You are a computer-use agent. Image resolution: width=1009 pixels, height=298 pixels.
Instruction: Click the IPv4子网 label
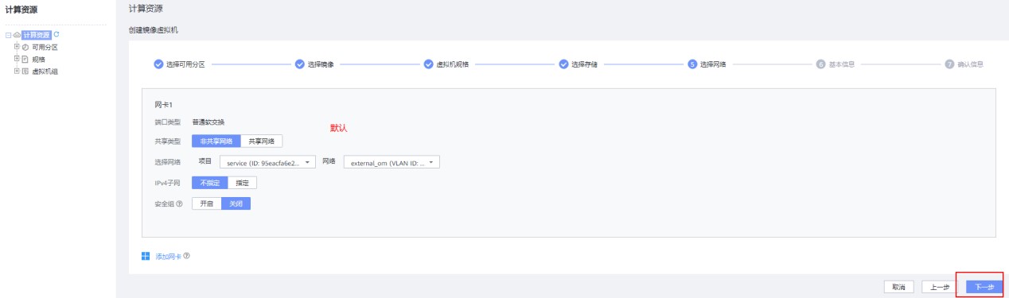tap(167, 183)
